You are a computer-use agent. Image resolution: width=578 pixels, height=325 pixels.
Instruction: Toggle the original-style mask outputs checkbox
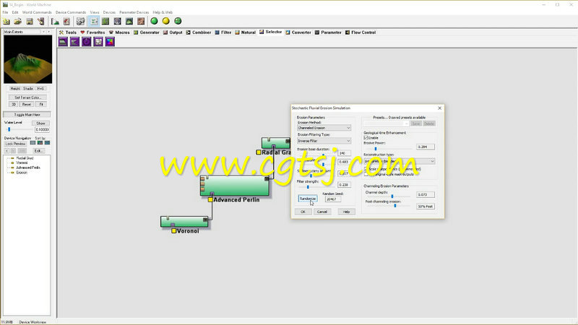click(366, 174)
